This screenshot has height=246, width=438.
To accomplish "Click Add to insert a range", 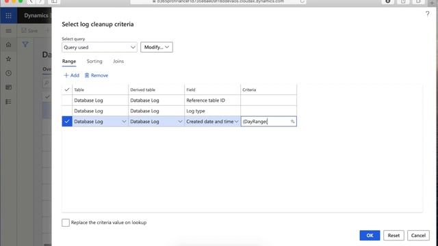I will (x=71, y=75).
